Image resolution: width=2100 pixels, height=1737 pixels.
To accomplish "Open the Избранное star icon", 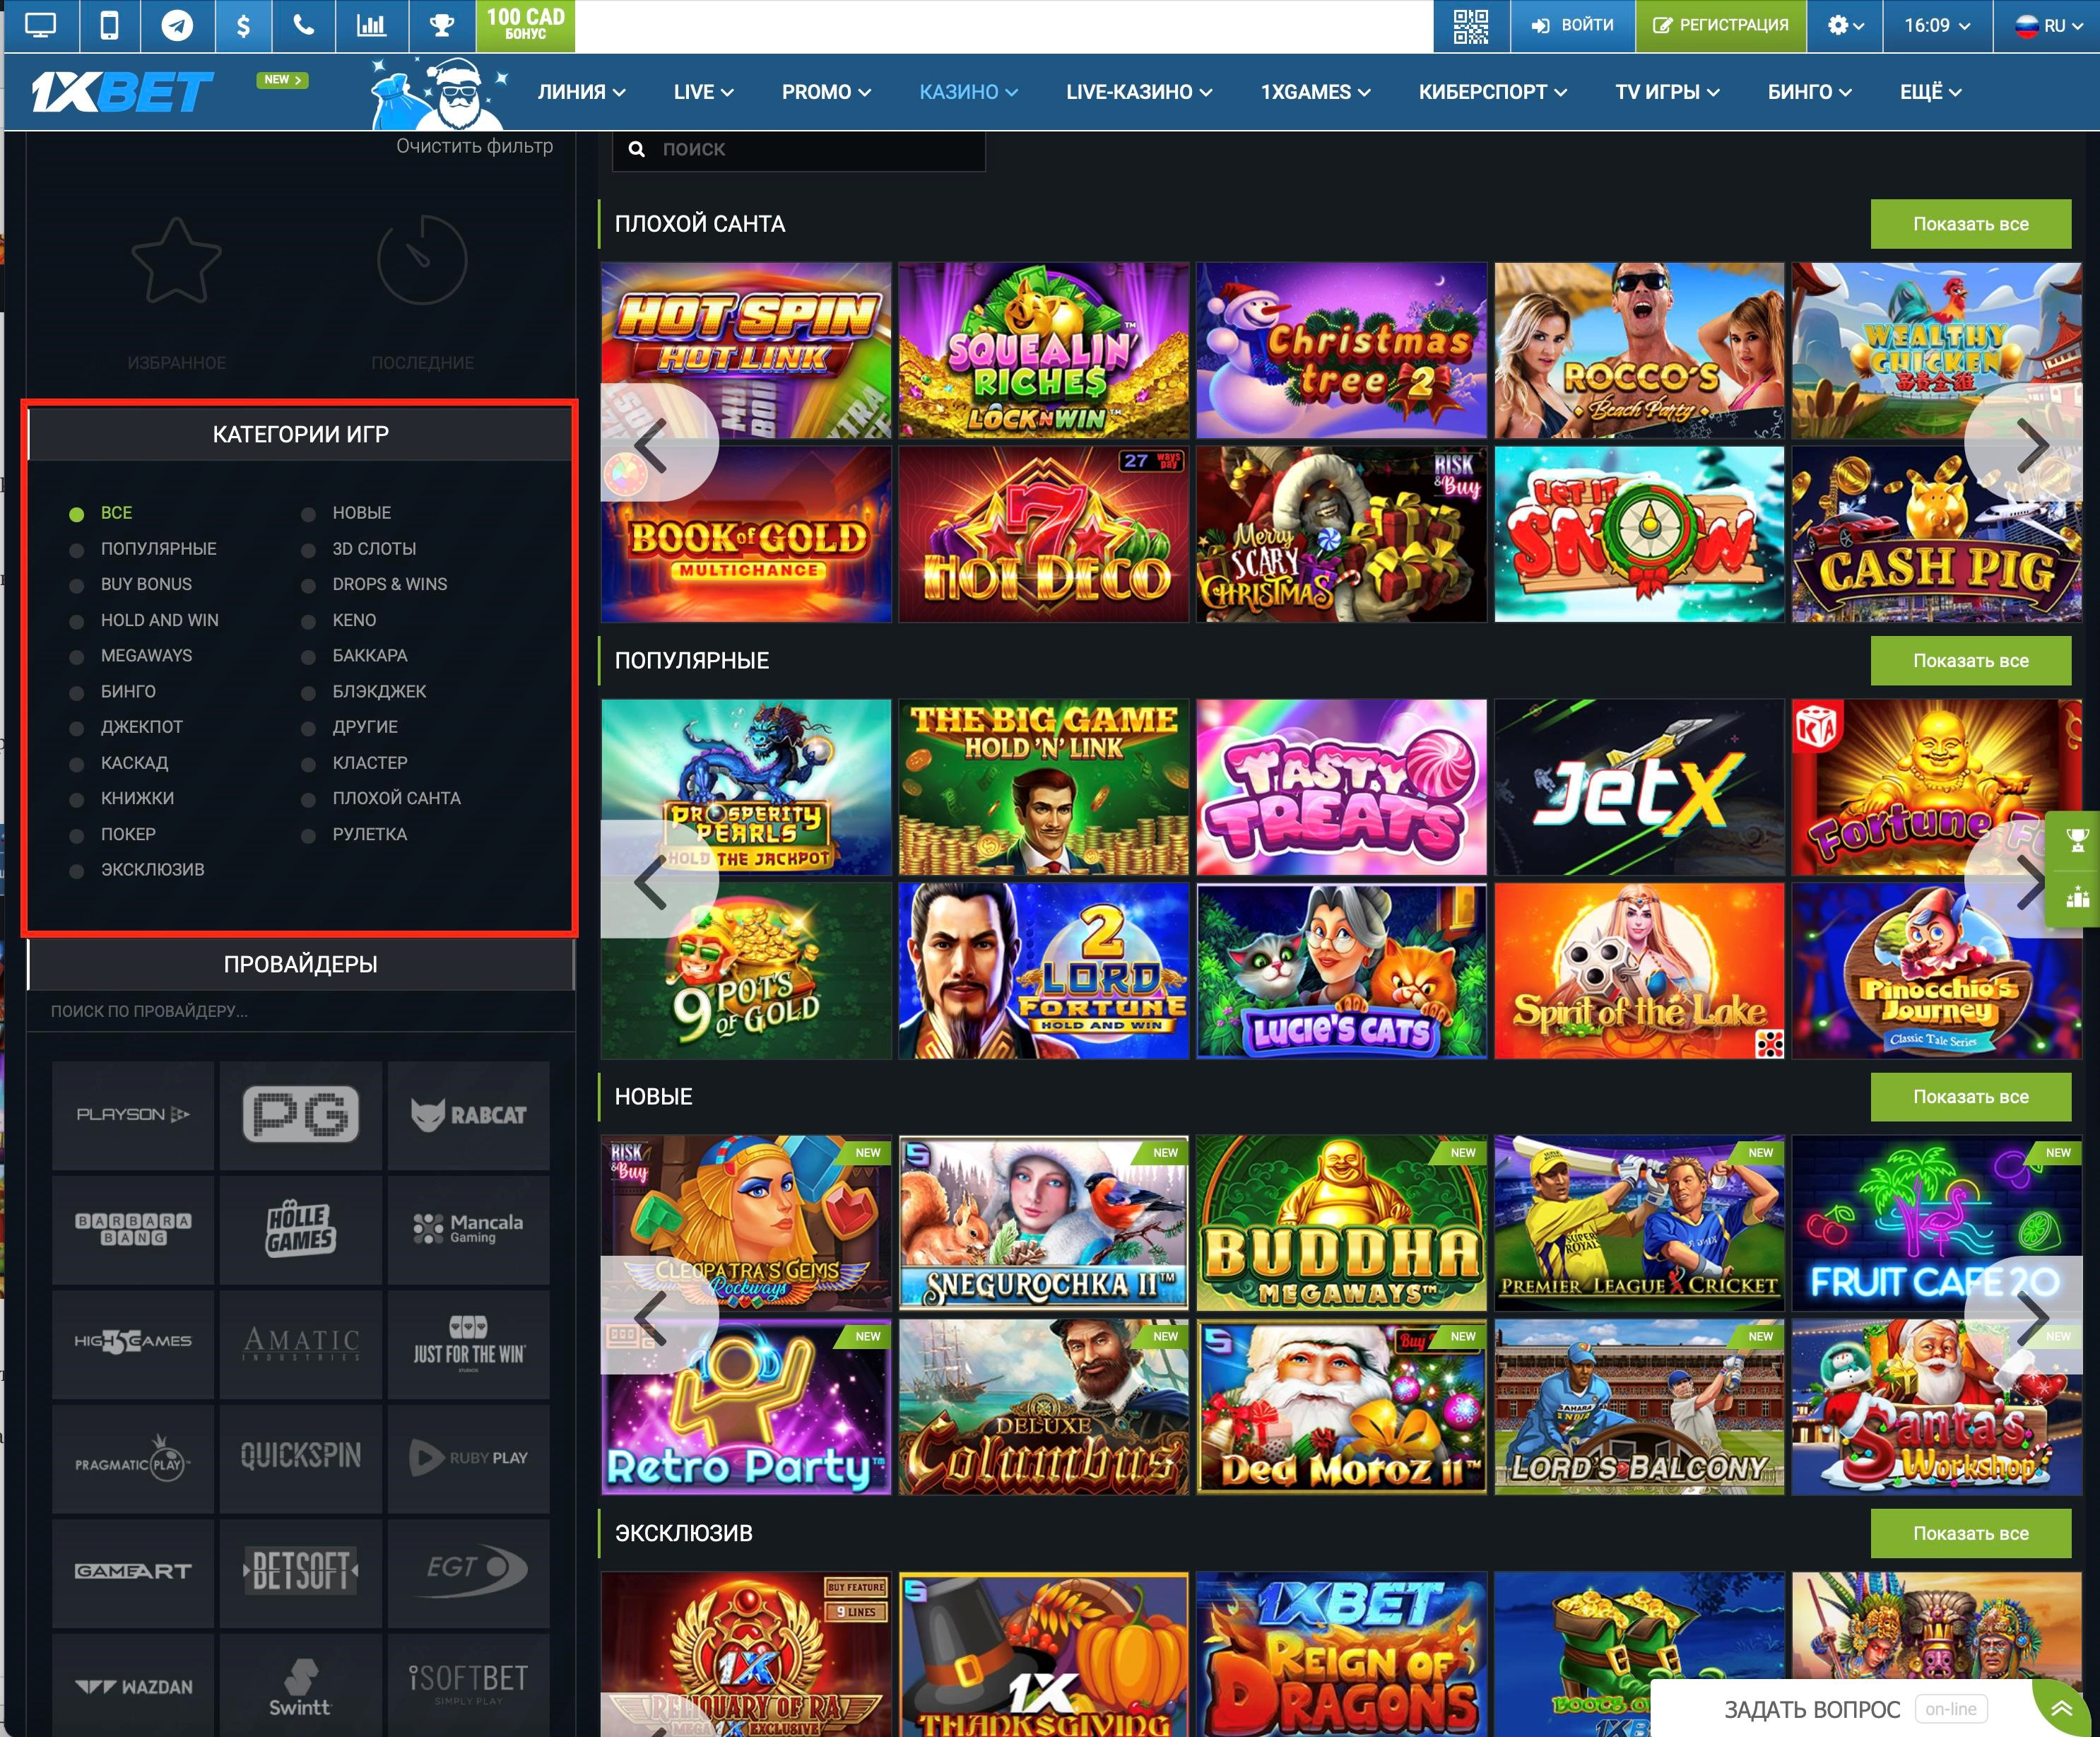I will click(x=176, y=260).
